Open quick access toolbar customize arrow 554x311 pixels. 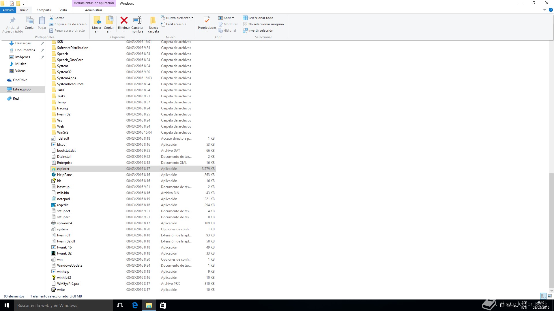(x=23, y=4)
